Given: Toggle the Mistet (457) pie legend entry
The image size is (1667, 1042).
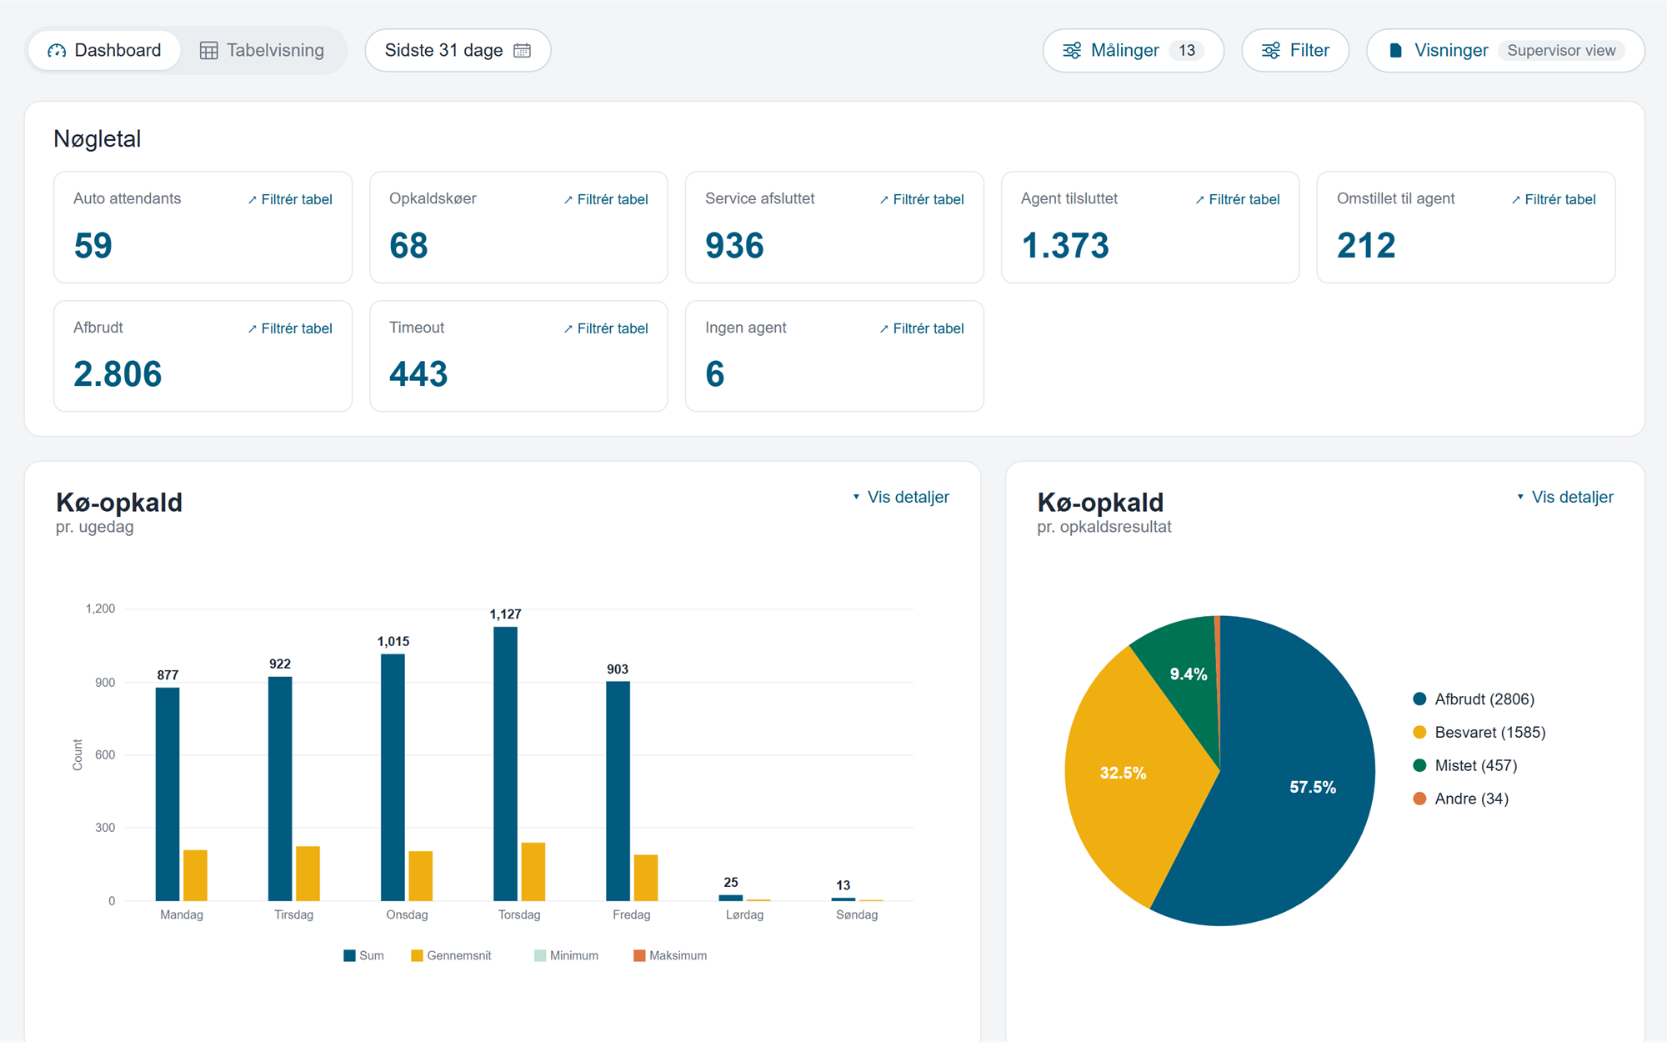Looking at the screenshot, I should [x=1465, y=765].
